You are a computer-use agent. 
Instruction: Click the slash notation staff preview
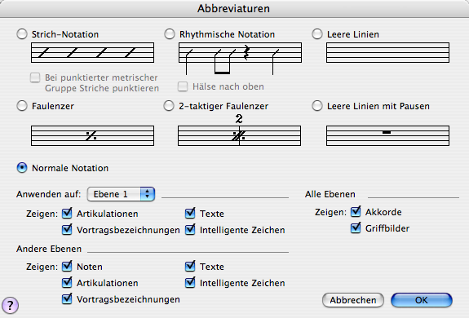click(92, 53)
